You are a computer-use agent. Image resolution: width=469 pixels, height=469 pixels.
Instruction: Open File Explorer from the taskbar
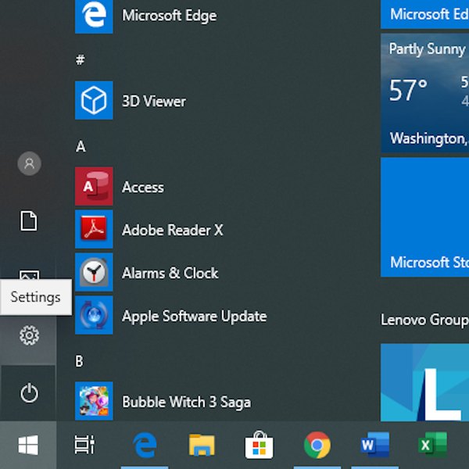[202, 445]
